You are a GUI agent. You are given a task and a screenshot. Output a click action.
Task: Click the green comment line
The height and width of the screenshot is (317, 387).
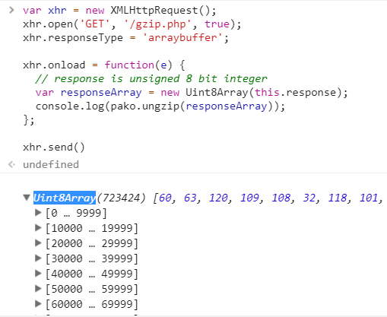pyautogui.click(x=151, y=79)
